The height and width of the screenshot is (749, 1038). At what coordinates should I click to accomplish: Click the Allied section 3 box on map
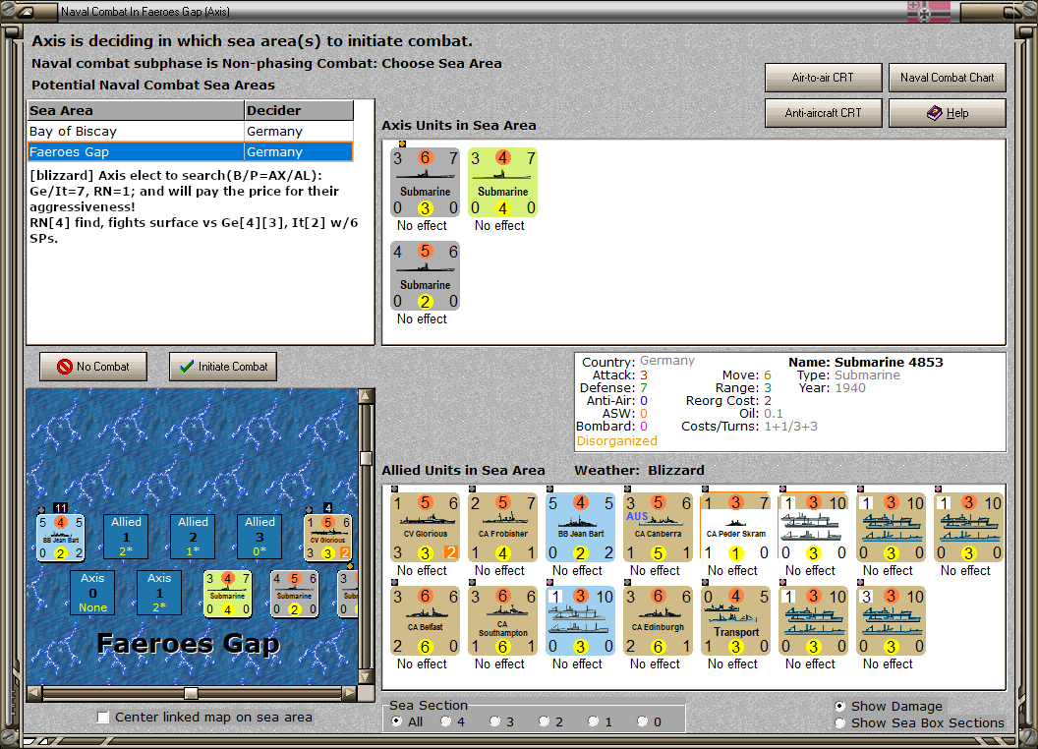259,537
